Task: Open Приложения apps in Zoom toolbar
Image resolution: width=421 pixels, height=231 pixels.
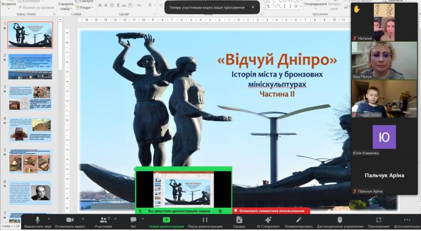Action: 378,220
